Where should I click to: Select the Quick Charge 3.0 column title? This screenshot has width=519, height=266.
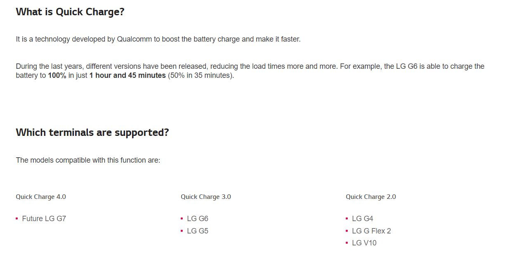pos(206,197)
